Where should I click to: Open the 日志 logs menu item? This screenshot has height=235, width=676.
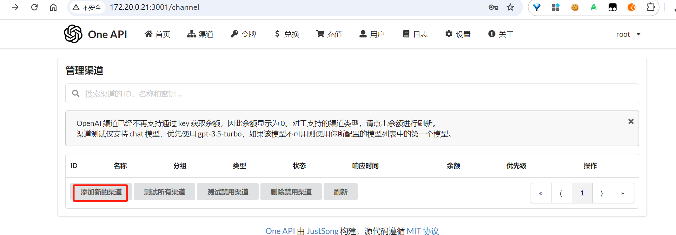[x=415, y=34]
